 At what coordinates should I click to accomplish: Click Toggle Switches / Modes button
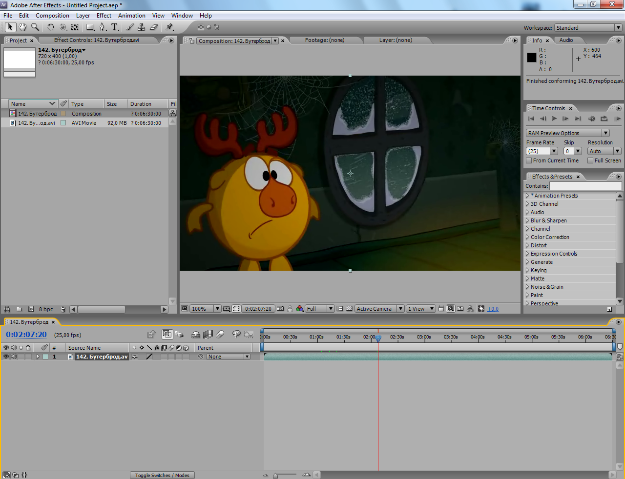point(162,475)
